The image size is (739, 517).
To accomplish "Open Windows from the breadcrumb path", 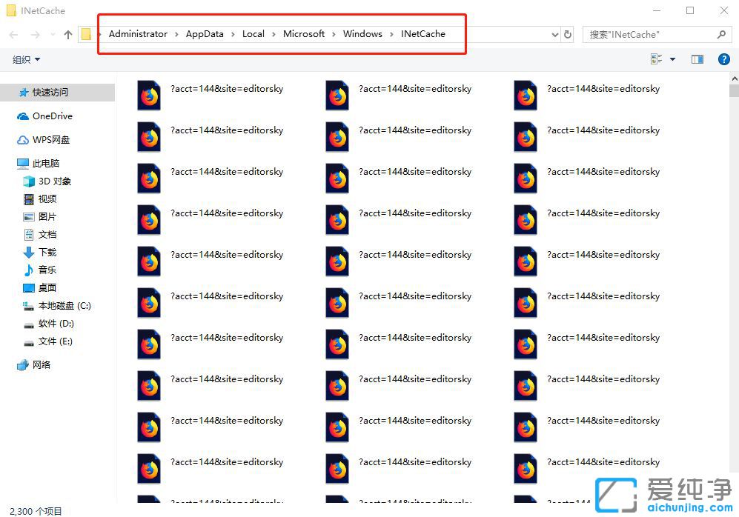I will tap(362, 33).
